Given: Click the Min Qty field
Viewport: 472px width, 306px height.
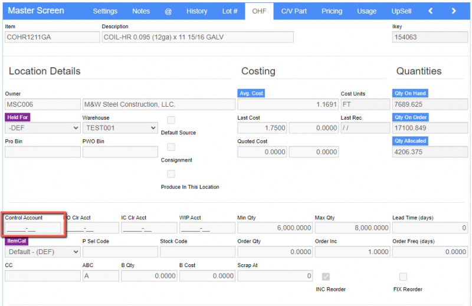Looking at the screenshot, I should [x=274, y=228].
